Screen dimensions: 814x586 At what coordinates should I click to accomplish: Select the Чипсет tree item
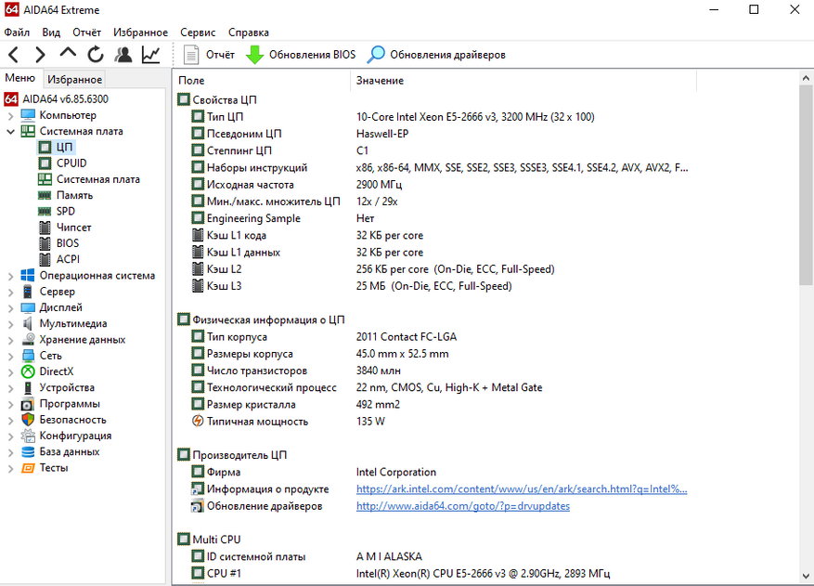(73, 228)
